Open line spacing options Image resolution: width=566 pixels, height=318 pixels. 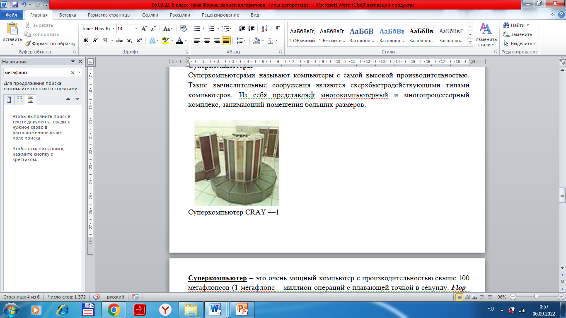241,41
